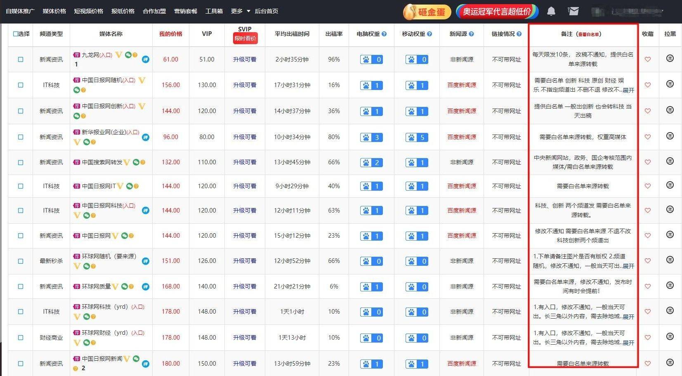Expand the 环球网随机 remark with 展开

628,266
